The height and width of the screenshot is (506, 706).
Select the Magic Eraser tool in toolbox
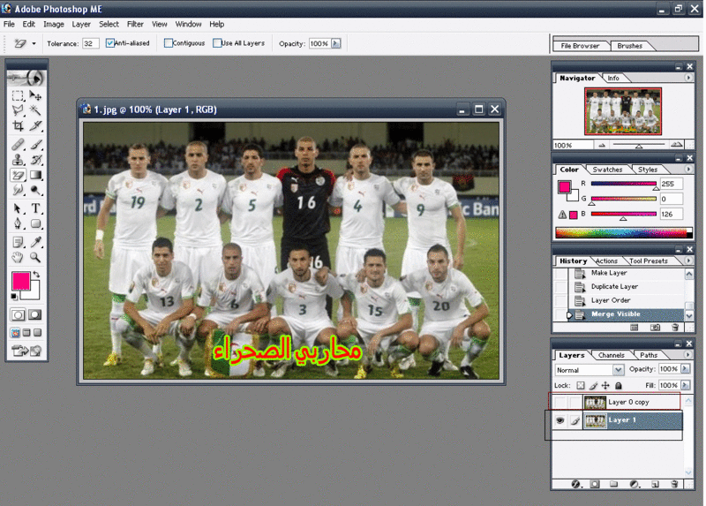pos(18,175)
